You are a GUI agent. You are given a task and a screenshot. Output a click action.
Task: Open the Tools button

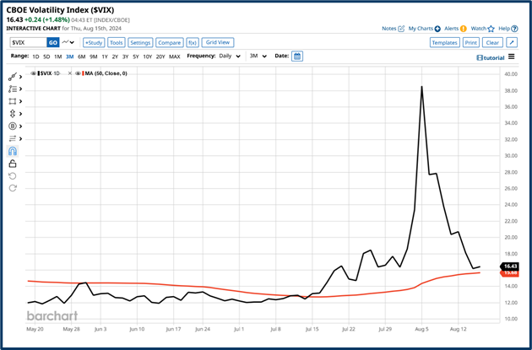pos(116,43)
